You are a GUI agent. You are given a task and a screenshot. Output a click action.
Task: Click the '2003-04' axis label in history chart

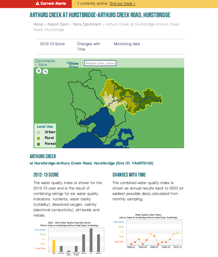pos(143,247)
